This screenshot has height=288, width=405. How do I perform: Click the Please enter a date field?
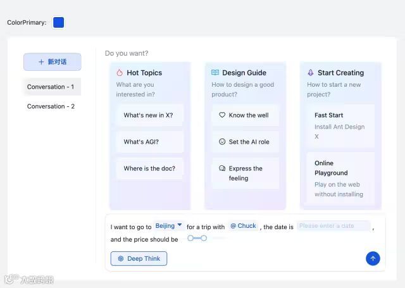pos(333,226)
